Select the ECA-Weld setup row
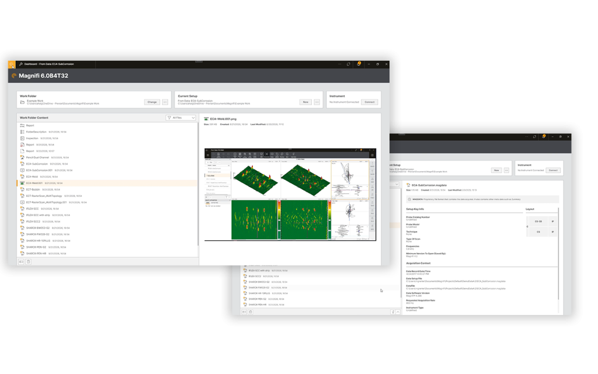598x374 pixels. pos(107,176)
